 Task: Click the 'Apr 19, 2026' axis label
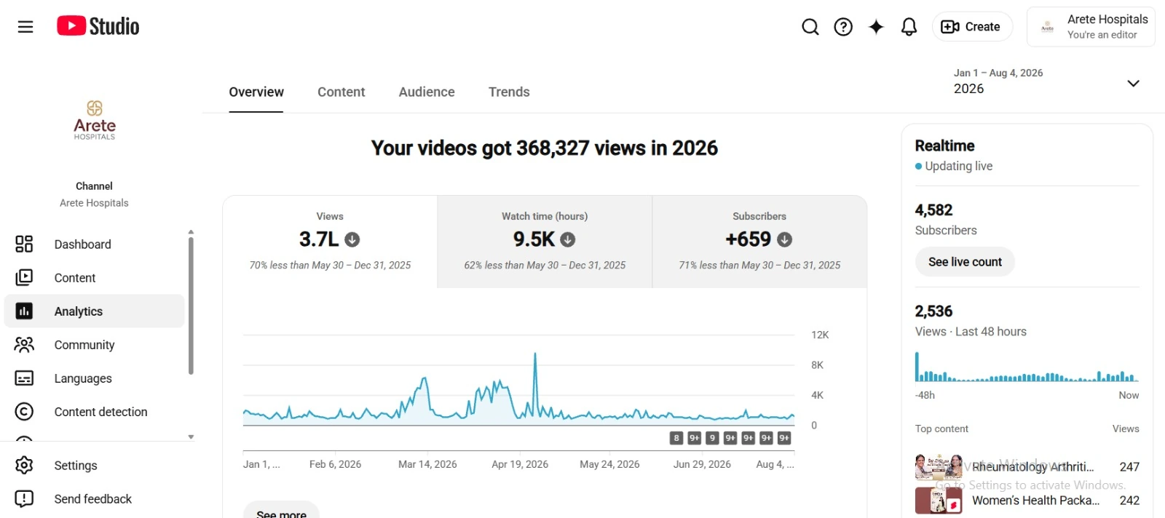(x=520, y=464)
